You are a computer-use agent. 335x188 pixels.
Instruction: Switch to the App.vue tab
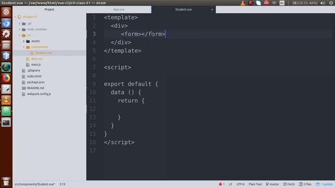point(119,9)
